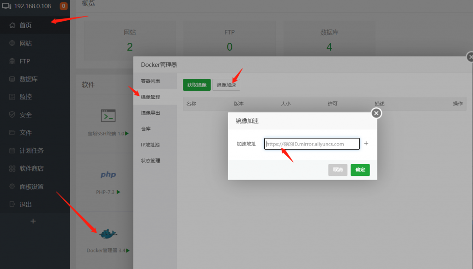Click 获取镜像 green button
Image resolution: width=473 pixels, height=269 pixels.
coord(197,85)
